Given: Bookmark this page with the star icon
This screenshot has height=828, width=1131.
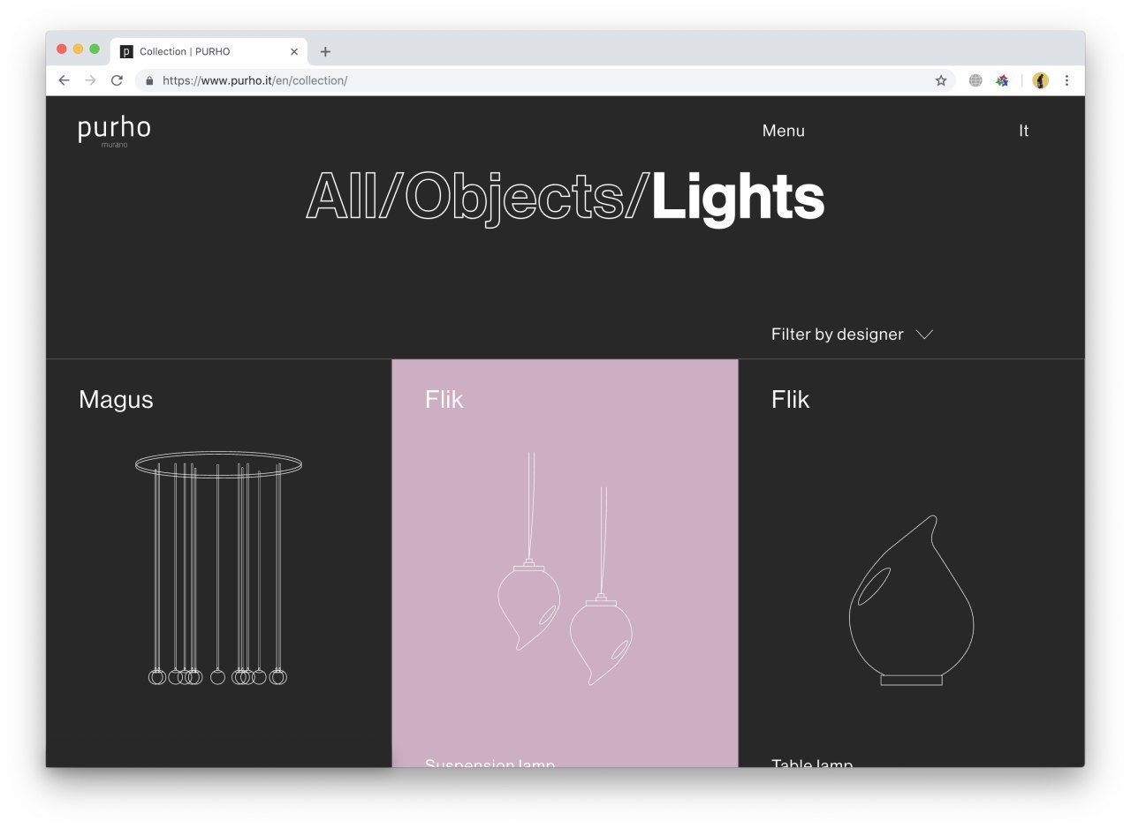Looking at the screenshot, I should coord(941,80).
